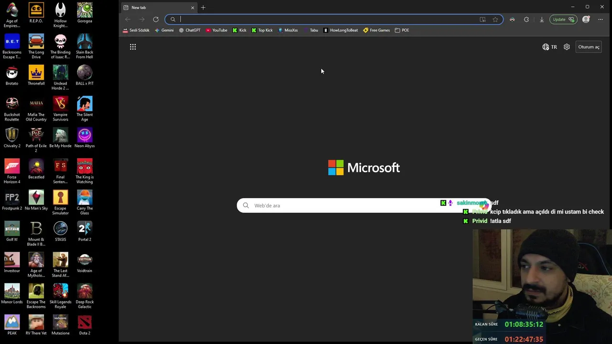Select Vampire Survivors desktop icon
The height and width of the screenshot is (344, 612).
click(x=60, y=109)
